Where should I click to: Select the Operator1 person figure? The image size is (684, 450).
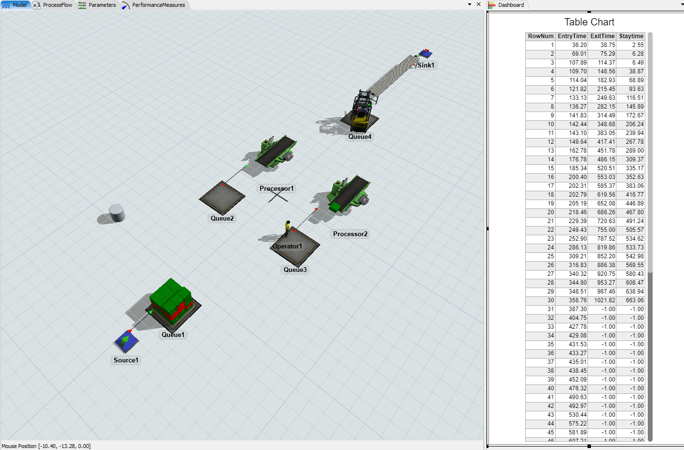(x=288, y=228)
